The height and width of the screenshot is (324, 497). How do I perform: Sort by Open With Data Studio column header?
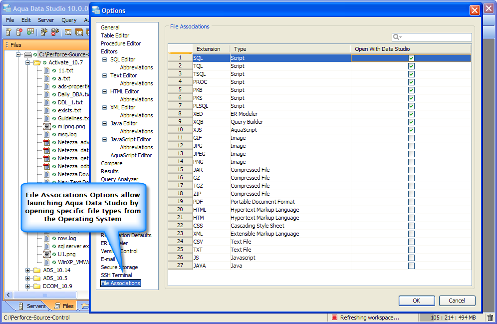(411, 49)
